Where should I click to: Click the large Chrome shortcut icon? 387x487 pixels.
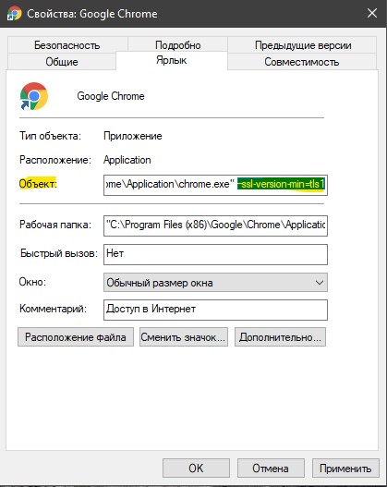pyautogui.click(x=34, y=96)
